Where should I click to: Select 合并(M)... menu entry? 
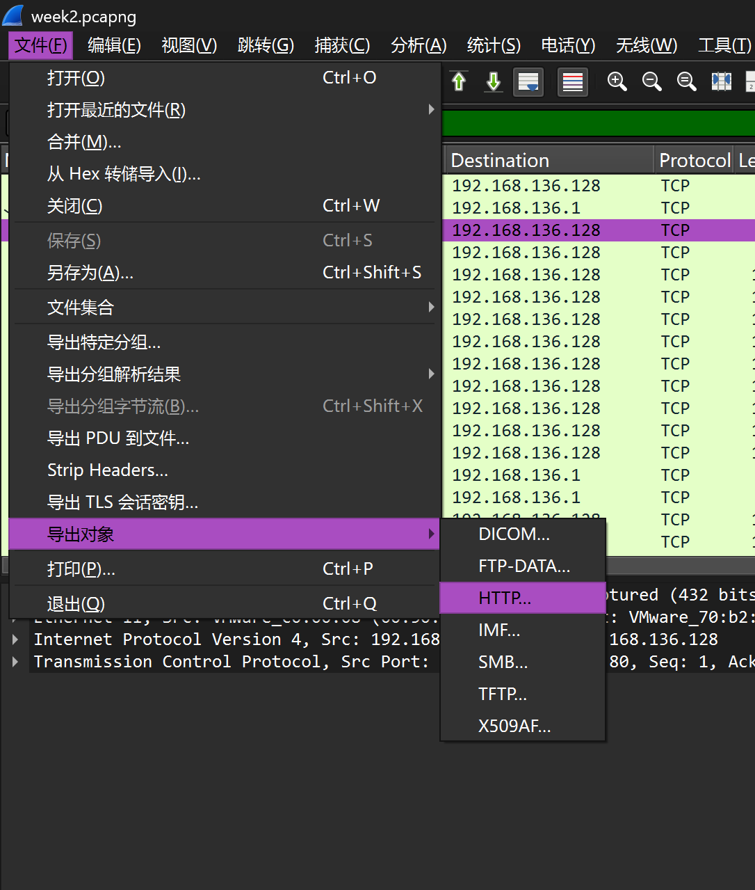point(225,142)
